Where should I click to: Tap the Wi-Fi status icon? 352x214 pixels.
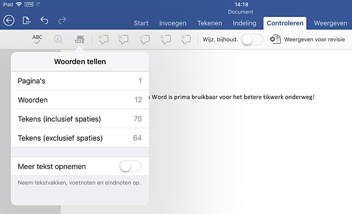(x=19, y=4)
